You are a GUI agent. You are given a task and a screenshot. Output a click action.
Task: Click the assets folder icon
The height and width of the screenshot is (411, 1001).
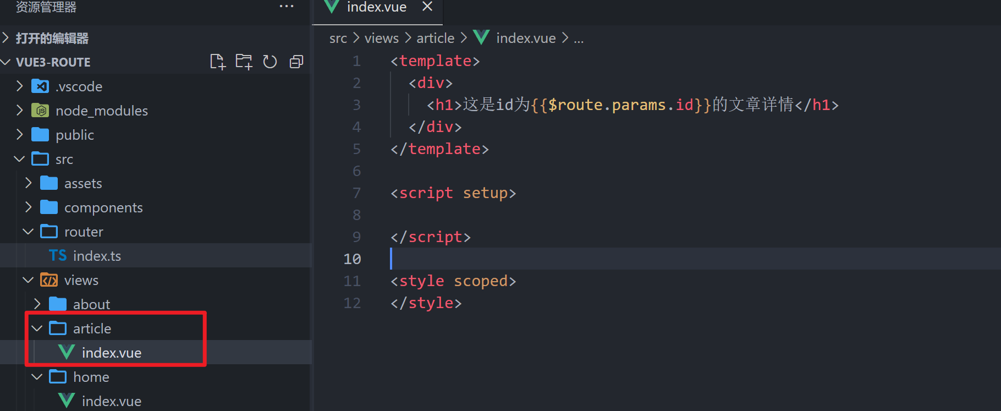pos(49,183)
